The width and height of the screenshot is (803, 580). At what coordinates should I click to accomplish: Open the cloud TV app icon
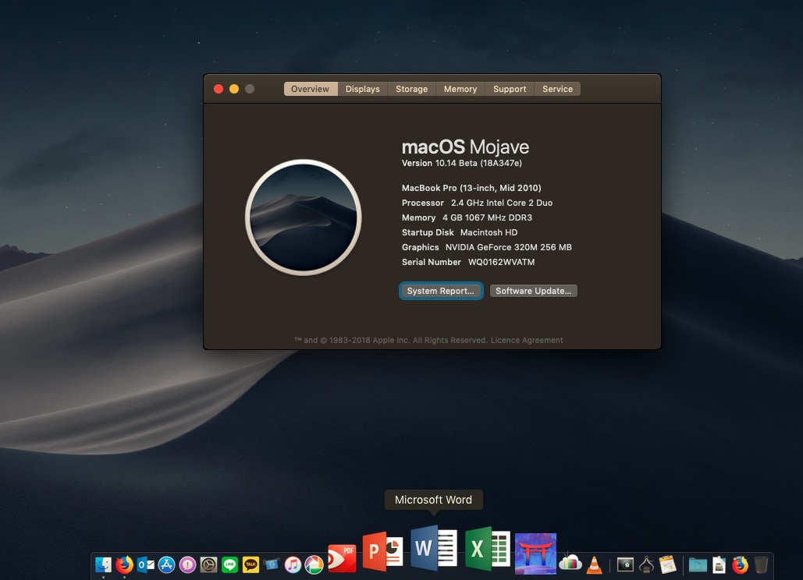(570, 563)
